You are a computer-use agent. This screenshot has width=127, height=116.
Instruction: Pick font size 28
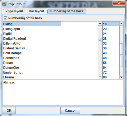click(111, 38)
